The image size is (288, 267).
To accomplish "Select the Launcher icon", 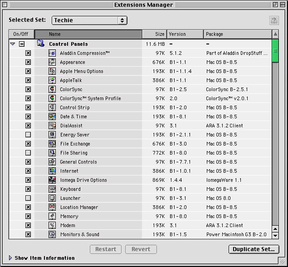I will click(52, 198).
